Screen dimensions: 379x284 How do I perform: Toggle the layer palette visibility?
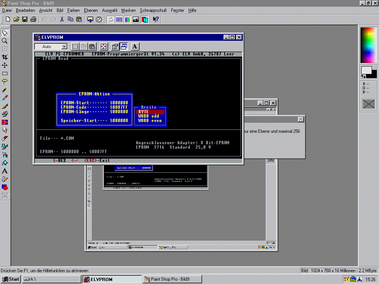tap(145, 19)
